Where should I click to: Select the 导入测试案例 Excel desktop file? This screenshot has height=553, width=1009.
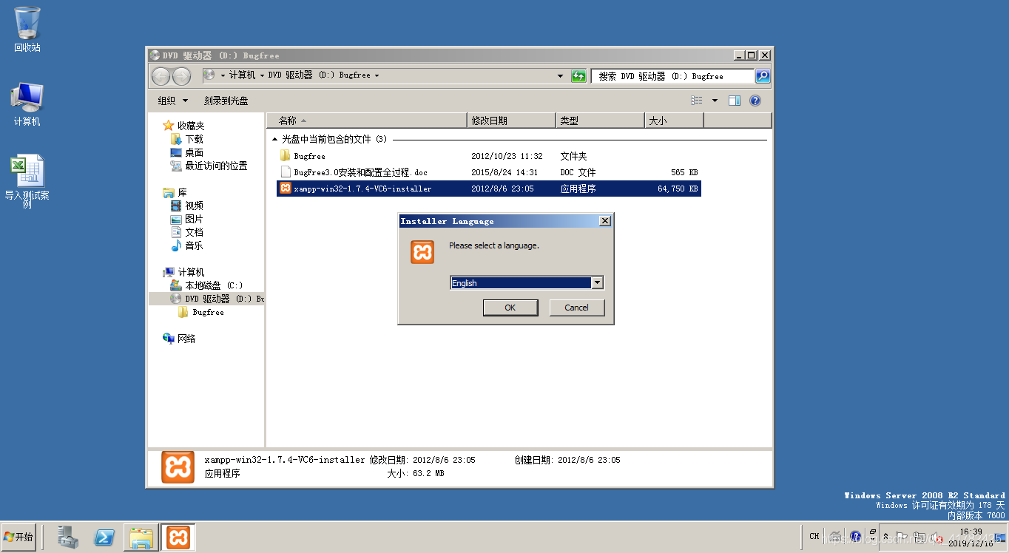27,181
